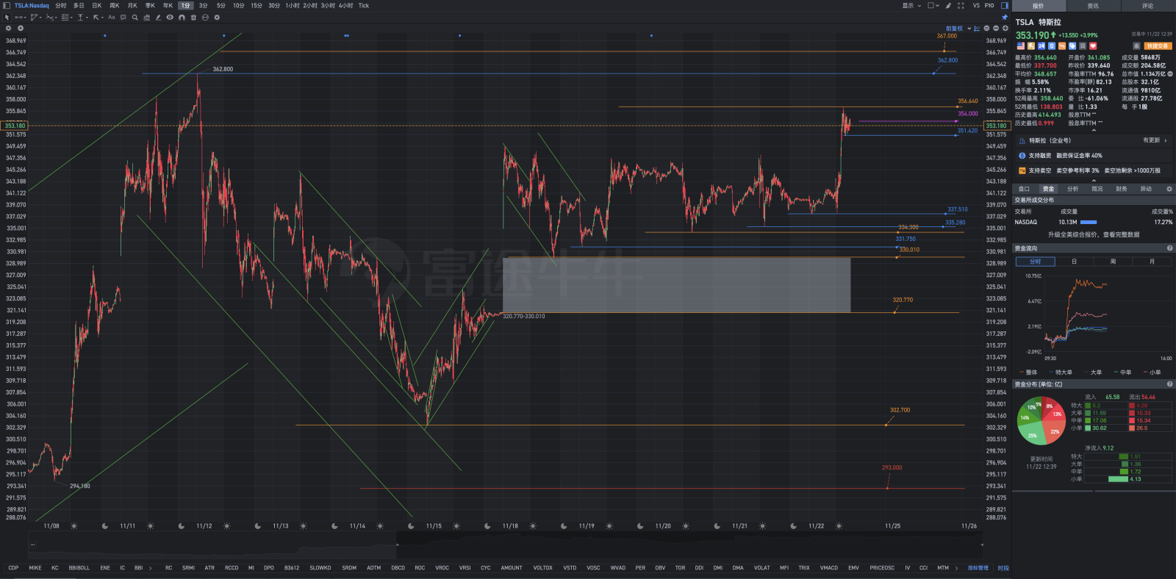This screenshot has height=579, width=1176.
Task: Switch to 盘口 order book tab
Action: tap(1024, 189)
